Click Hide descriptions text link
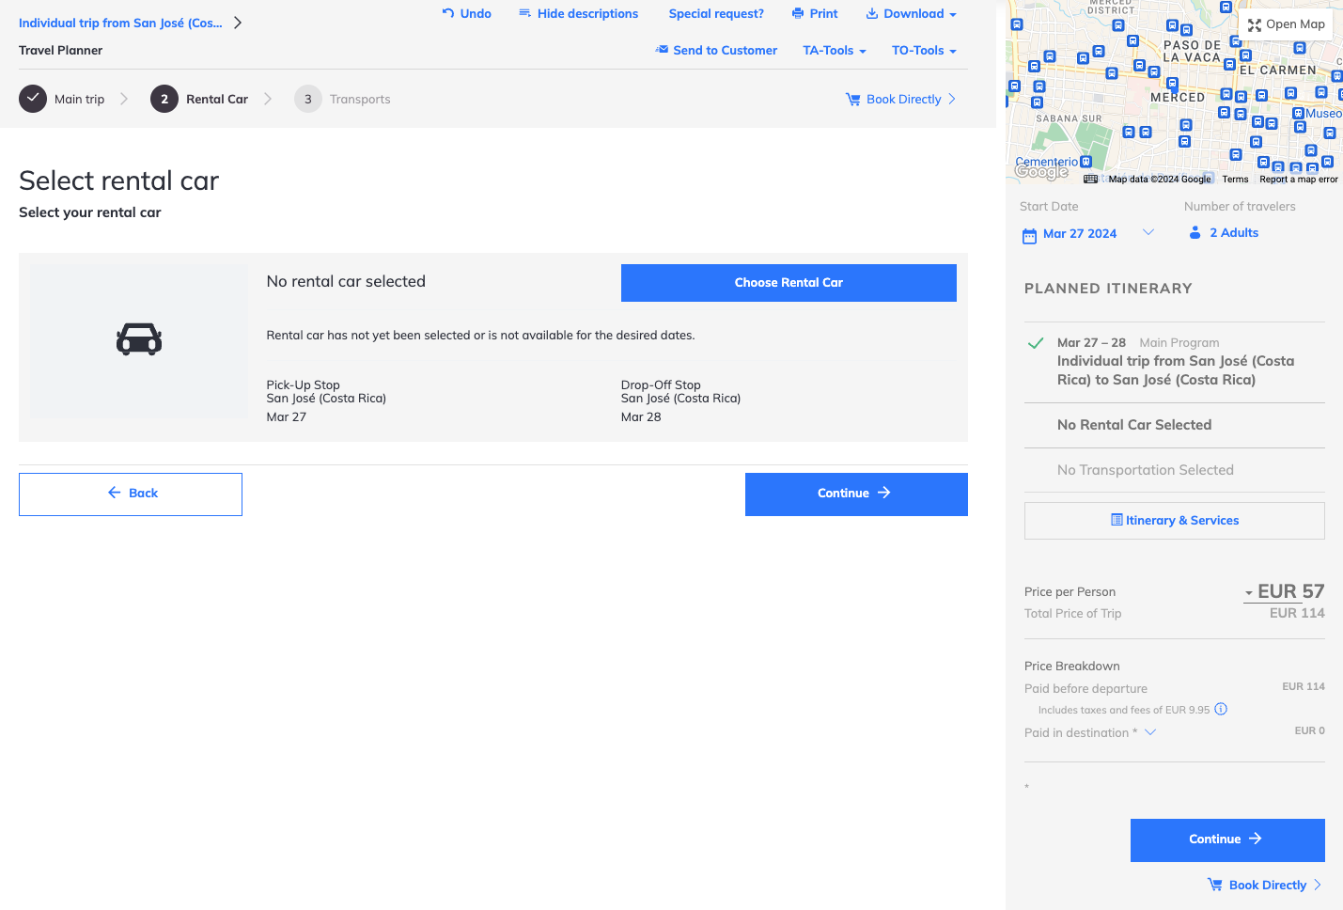The width and height of the screenshot is (1343, 910). click(x=587, y=13)
